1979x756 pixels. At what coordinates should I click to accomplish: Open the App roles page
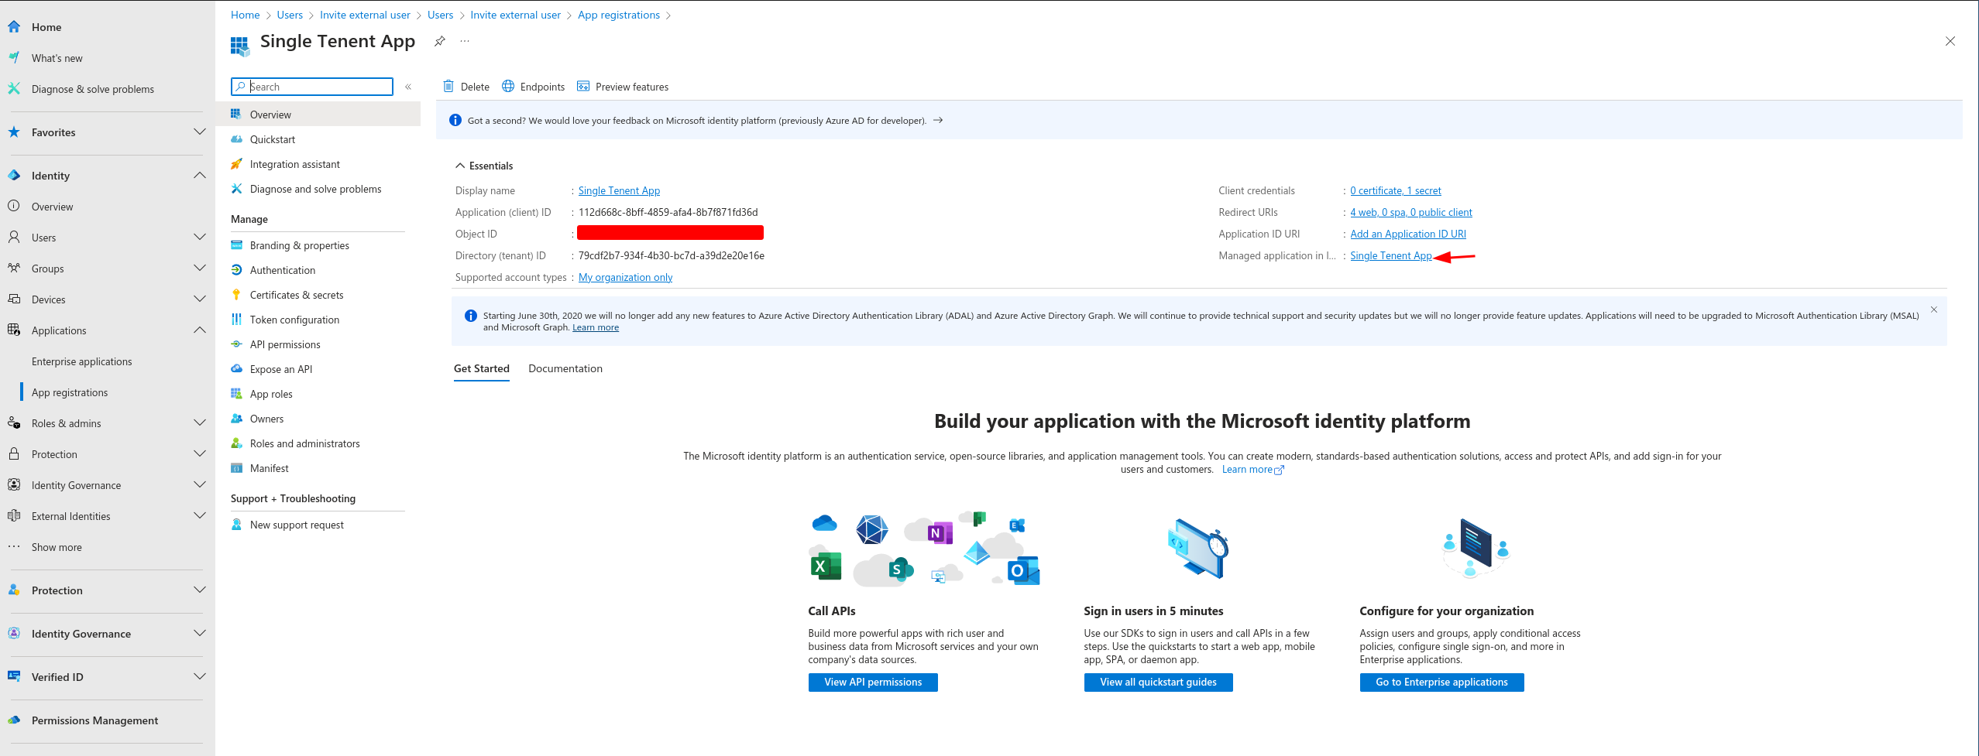click(271, 393)
